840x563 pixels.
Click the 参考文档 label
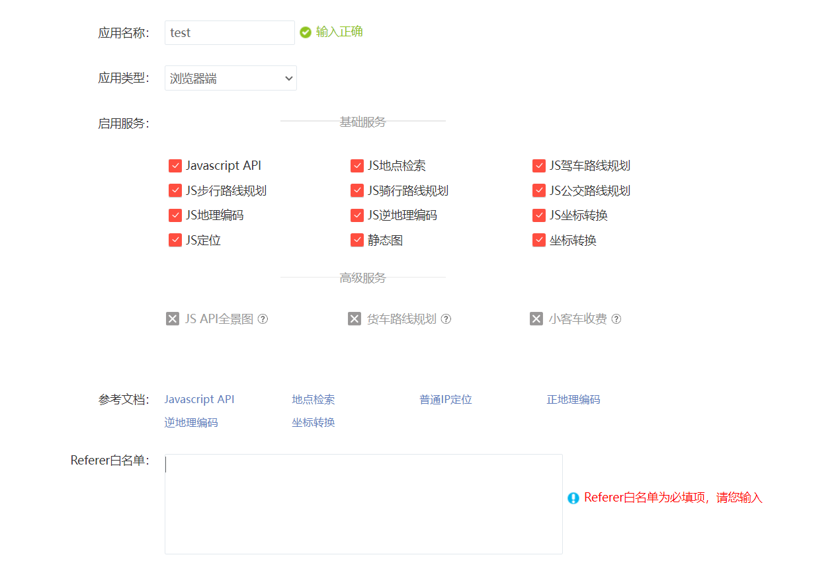click(x=124, y=400)
